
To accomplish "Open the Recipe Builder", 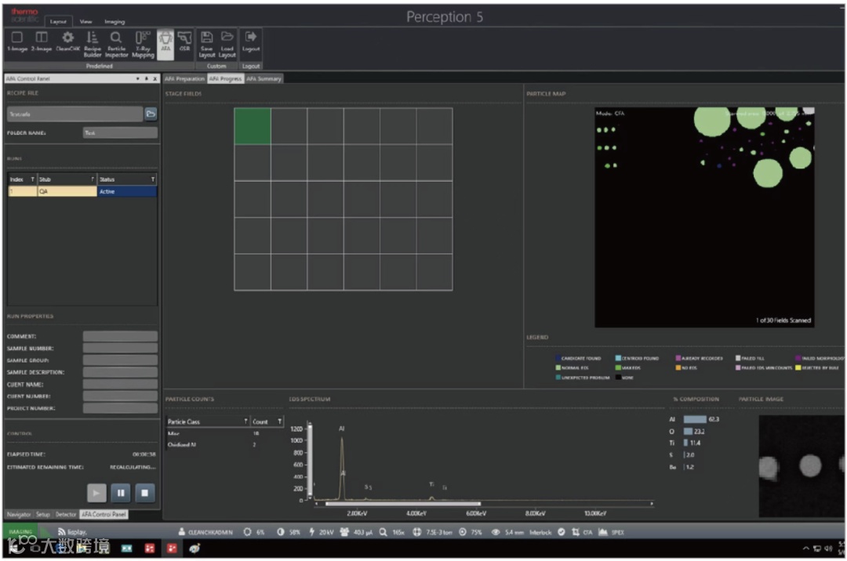I will coord(92,44).
